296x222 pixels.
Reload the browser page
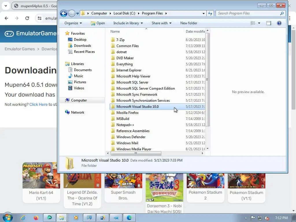click(x=27, y=18)
